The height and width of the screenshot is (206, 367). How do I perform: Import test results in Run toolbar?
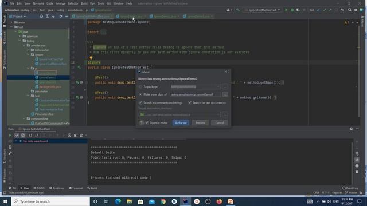[x=75, y=135]
